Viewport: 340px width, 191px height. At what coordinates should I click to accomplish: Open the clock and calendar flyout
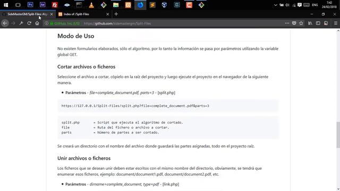tap(329, 5)
